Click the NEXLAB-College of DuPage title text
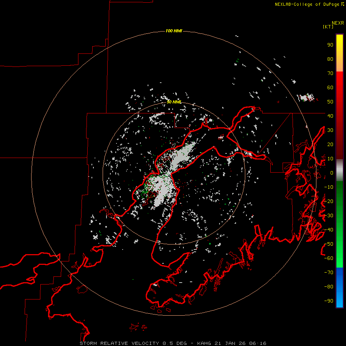The height and width of the screenshot is (346, 346). 307,4
